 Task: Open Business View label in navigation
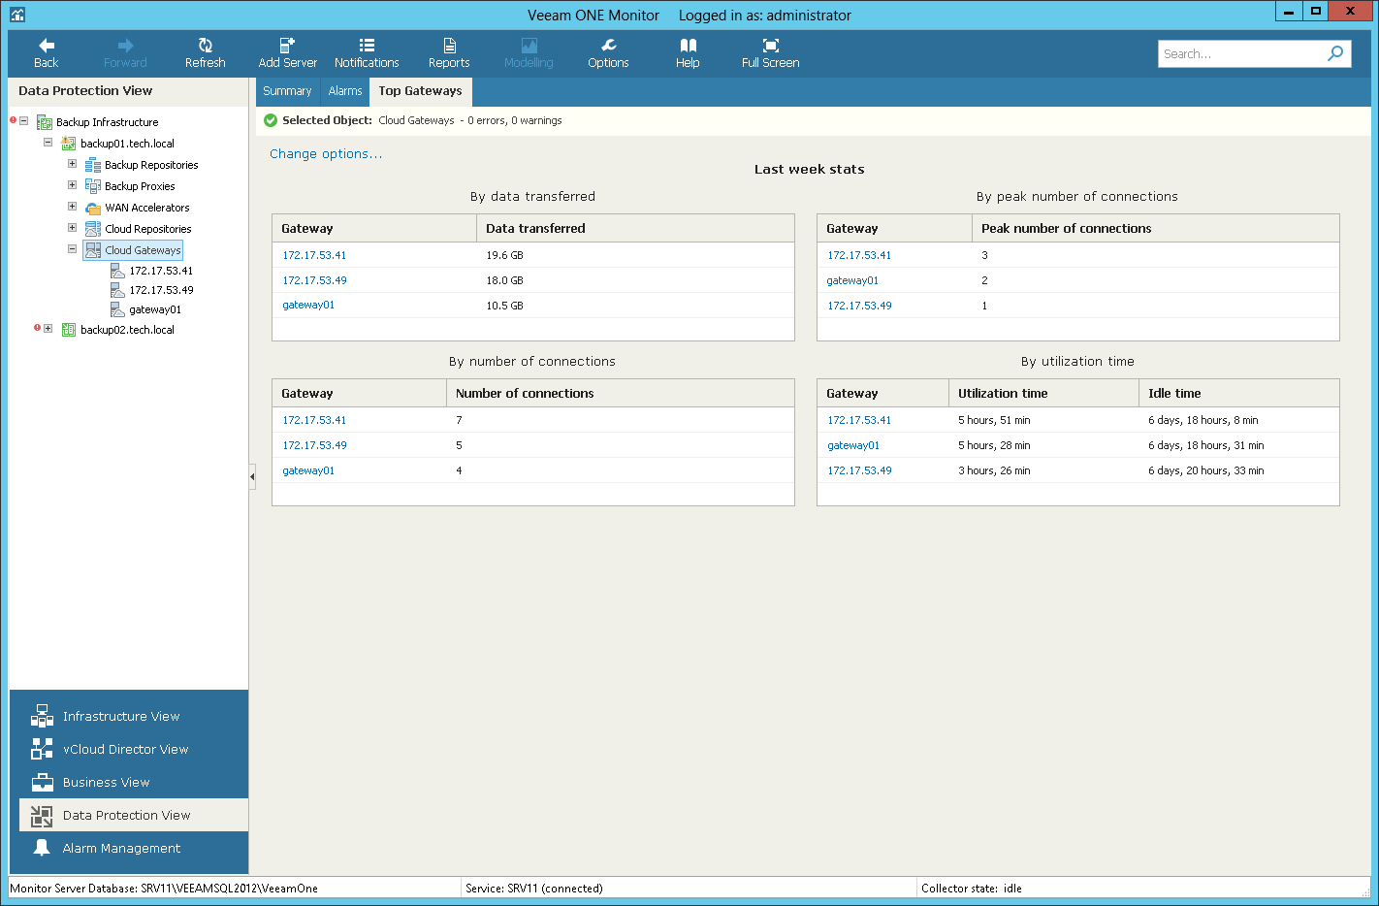pyautogui.click(x=106, y=782)
